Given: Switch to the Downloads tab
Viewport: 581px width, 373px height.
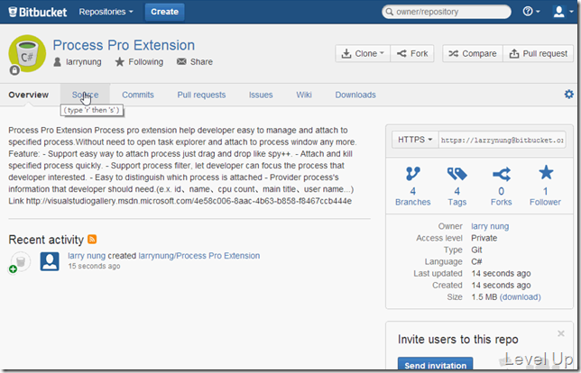Looking at the screenshot, I should 355,95.
